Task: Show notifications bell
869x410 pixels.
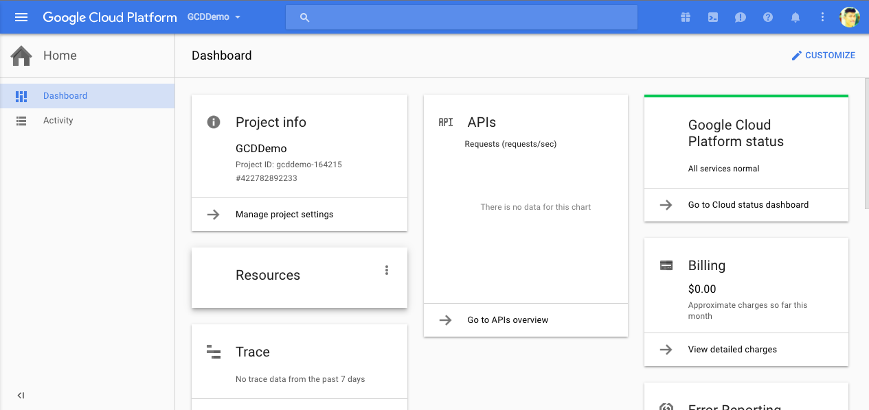Action: pyautogui.click(x=795, y=17)
